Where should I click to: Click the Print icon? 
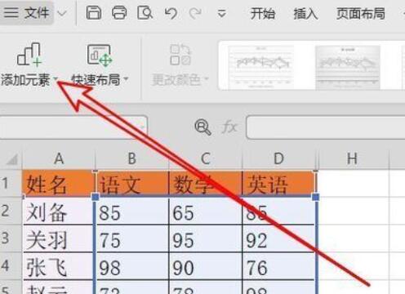119,13
